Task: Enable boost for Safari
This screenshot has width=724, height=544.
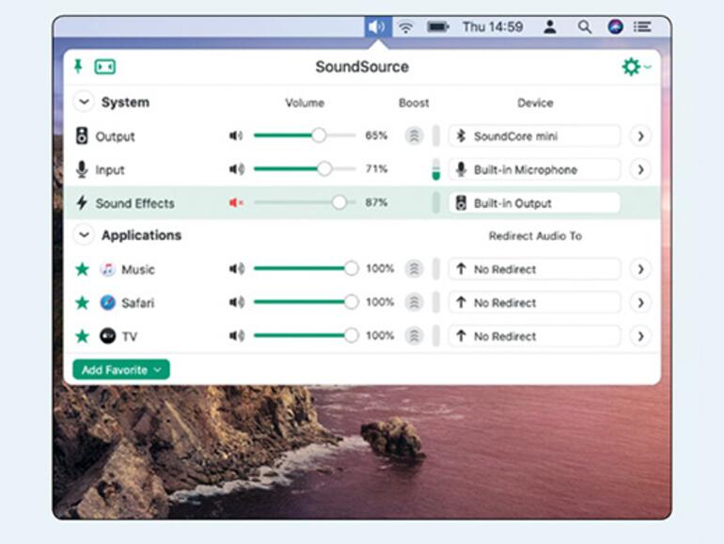Action: [414, 302]
